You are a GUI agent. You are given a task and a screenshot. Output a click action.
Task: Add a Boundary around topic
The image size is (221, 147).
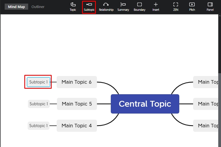tap(140, 7)
